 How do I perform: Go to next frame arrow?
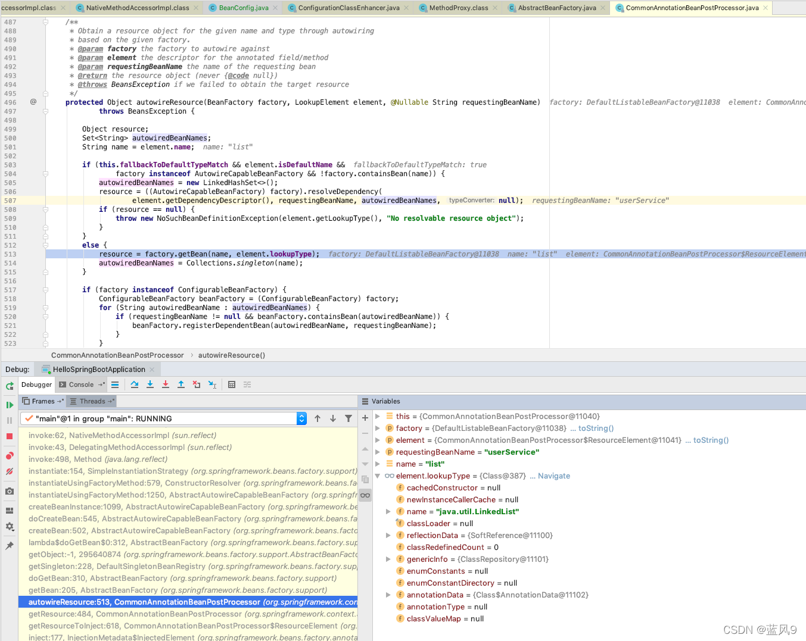[x=333, y=418]
